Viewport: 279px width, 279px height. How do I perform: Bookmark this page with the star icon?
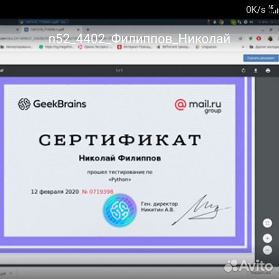click(241, 38)
